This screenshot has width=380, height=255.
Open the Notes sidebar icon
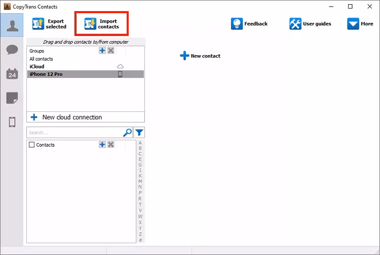pyautogui.click(x=12, y=98)
